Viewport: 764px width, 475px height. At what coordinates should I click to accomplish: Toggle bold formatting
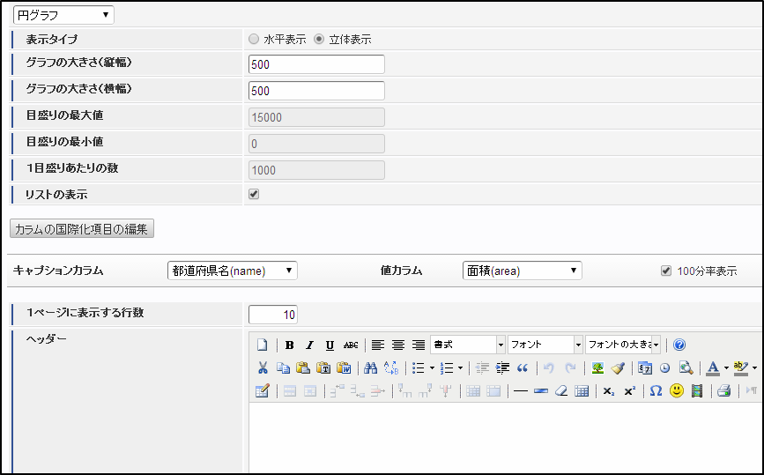tap(289, 345)
